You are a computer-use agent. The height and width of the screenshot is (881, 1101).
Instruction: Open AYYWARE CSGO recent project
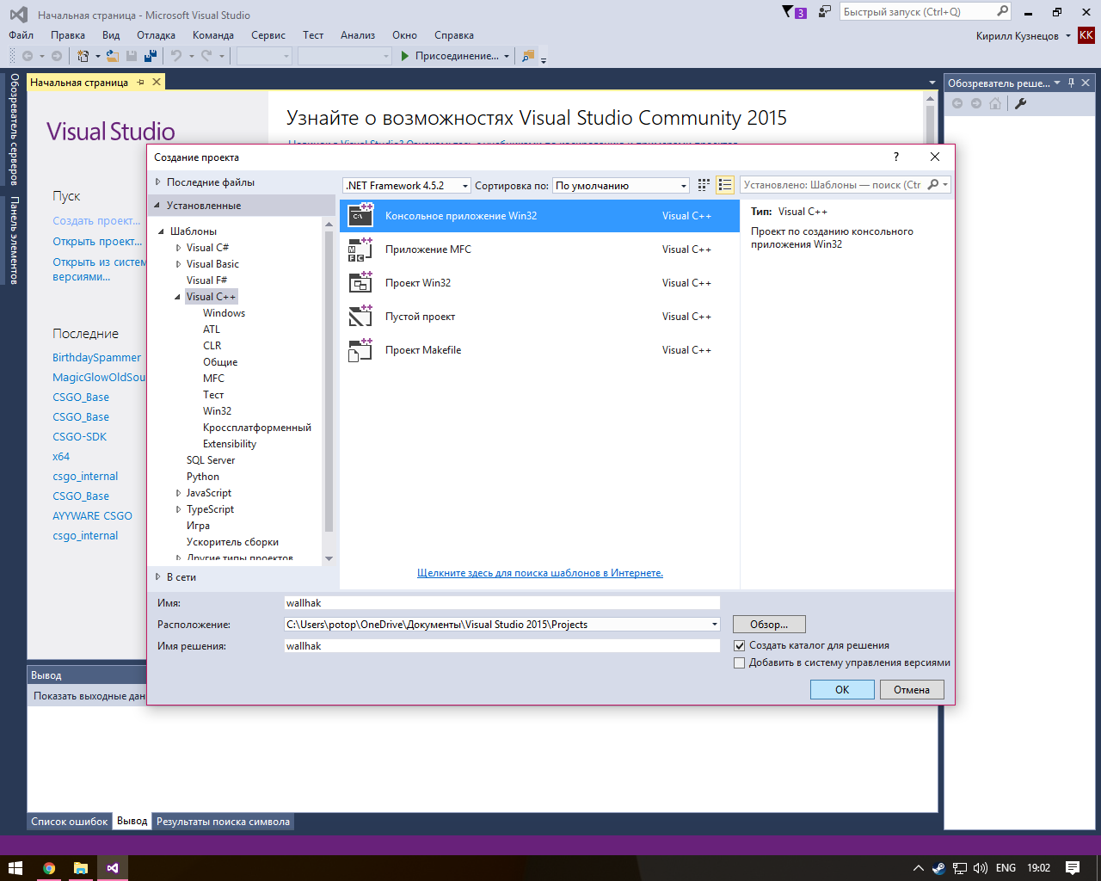pos(92,515)
